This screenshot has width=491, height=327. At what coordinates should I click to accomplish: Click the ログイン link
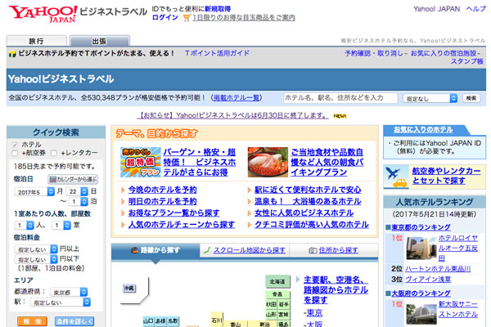(x=165, y=17)
